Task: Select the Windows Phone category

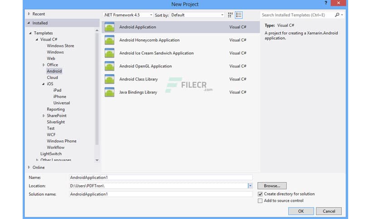Action: (62, 141)
